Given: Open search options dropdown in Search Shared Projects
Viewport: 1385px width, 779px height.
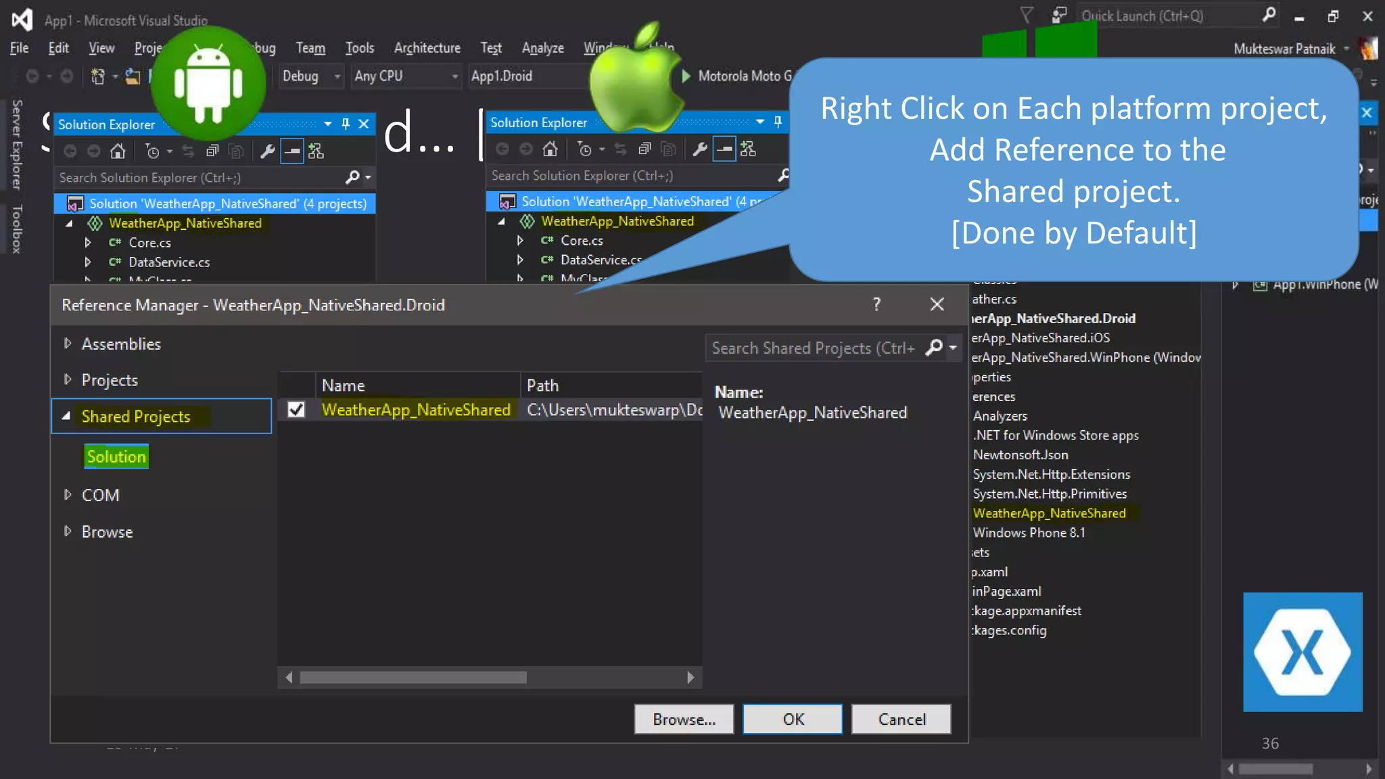Looking at the screenshot, I should point(953,348).
